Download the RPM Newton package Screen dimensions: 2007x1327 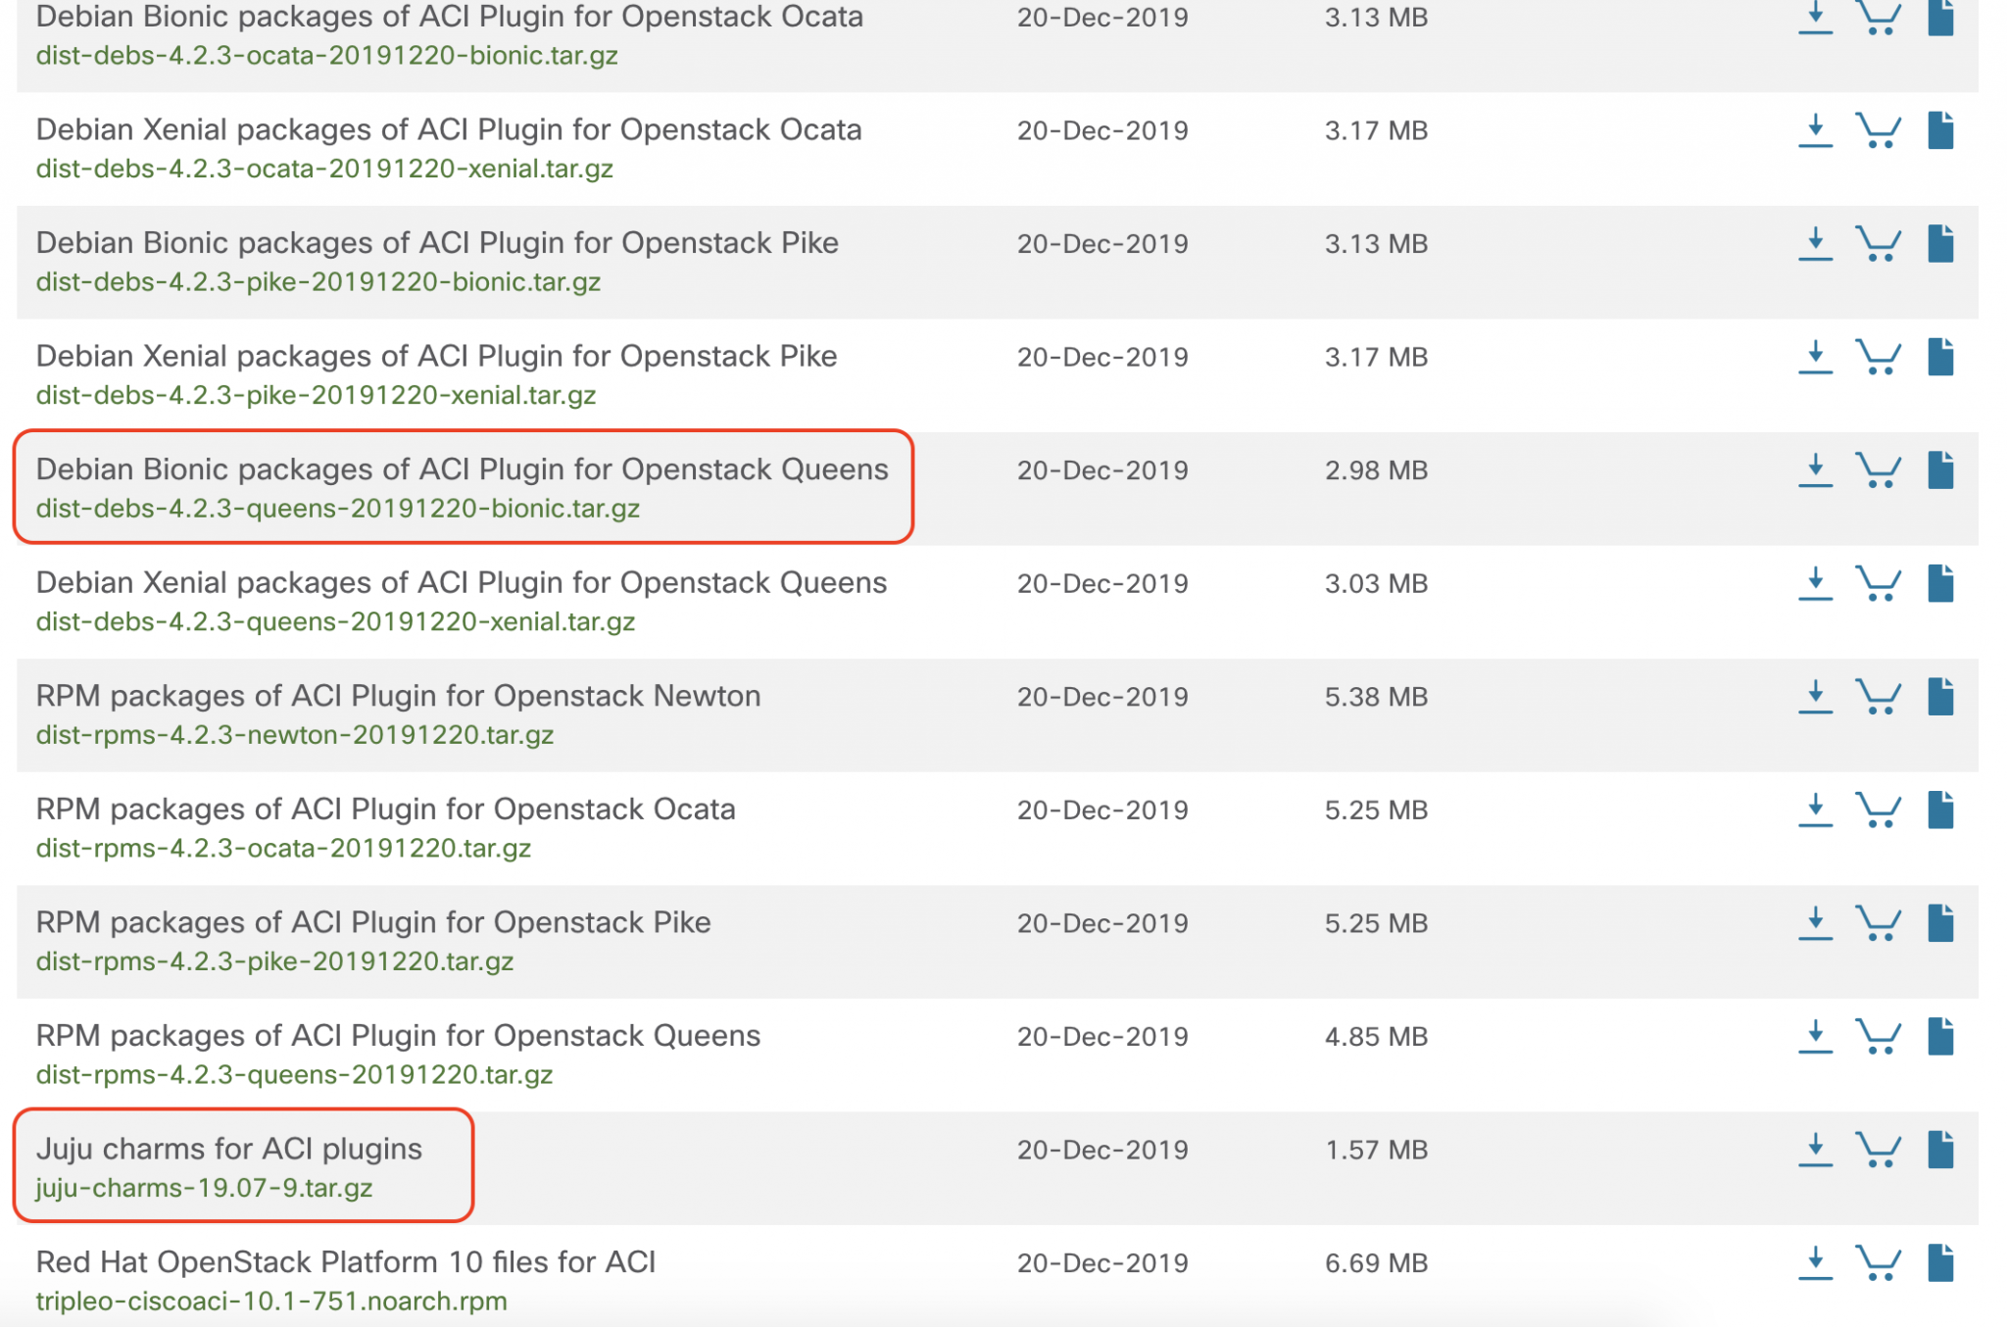(x=1815, y=697)
